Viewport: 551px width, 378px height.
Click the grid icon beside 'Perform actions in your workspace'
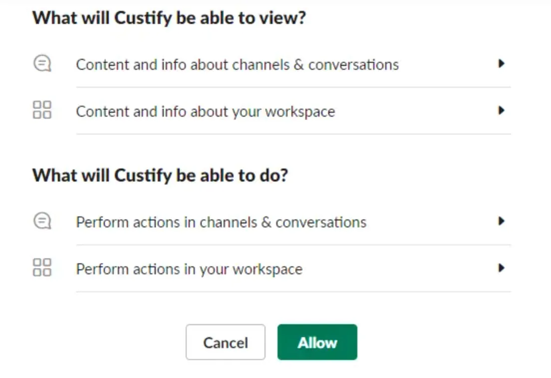(42, 268)
